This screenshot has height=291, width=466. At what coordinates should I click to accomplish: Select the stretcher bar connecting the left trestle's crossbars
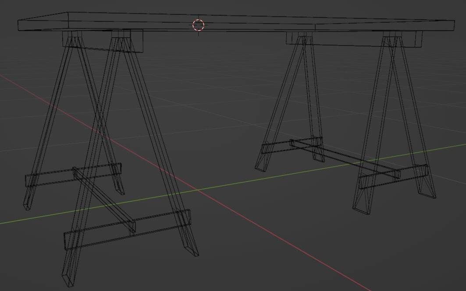coord(104,200)
